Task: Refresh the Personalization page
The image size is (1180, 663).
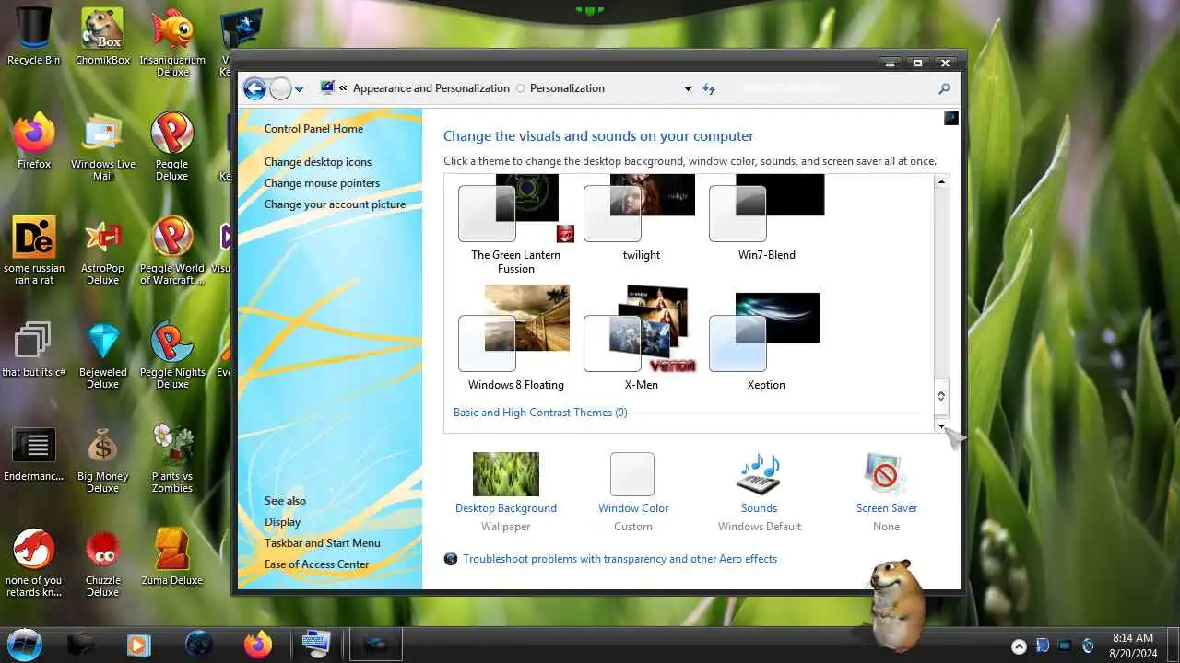Action: (x=709, y=88)
